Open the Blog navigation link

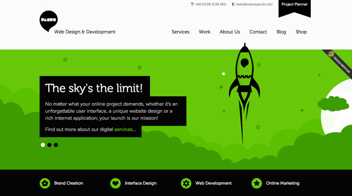(281, 32)
